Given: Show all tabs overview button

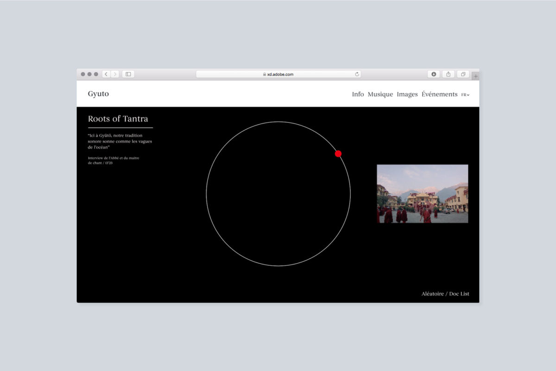Looking at the screenshot, I should click(x=462, y=74).
